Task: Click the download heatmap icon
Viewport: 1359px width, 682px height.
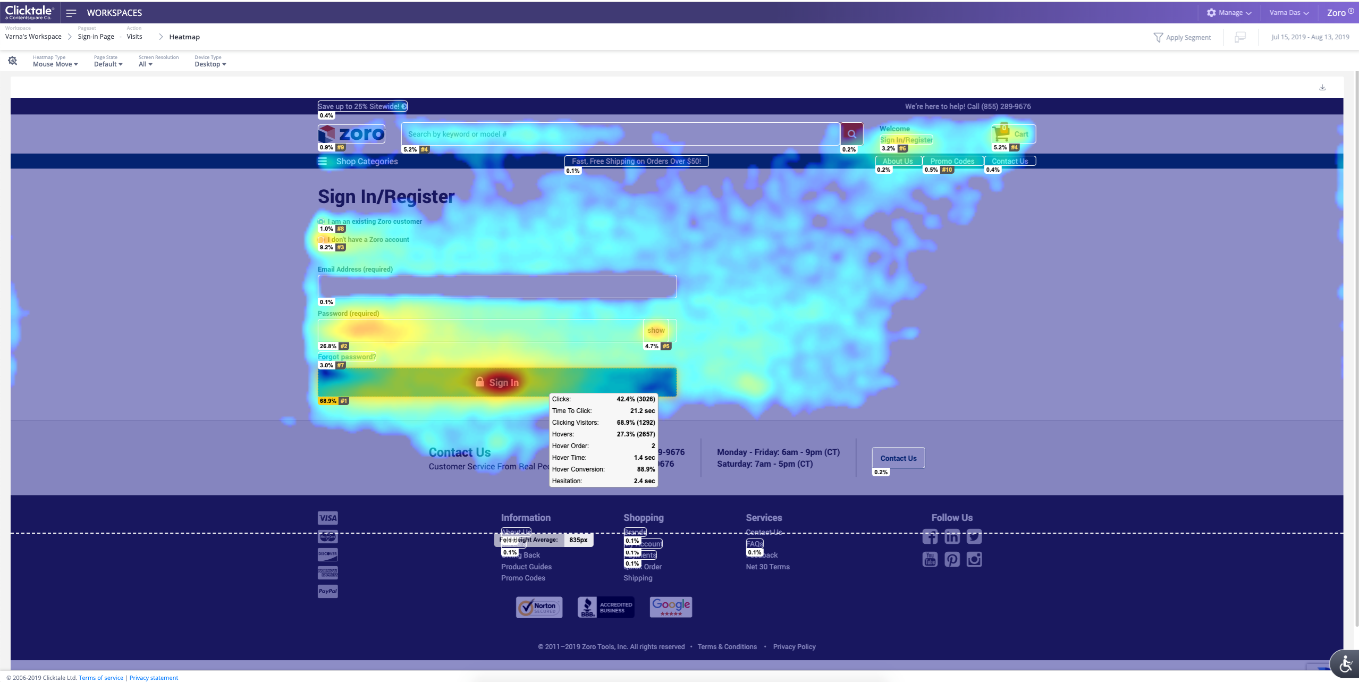Action: pos(1322,88)
